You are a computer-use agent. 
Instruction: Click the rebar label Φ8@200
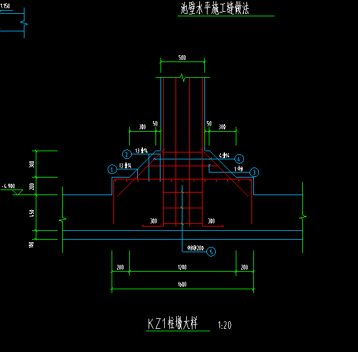pos(196,248)
